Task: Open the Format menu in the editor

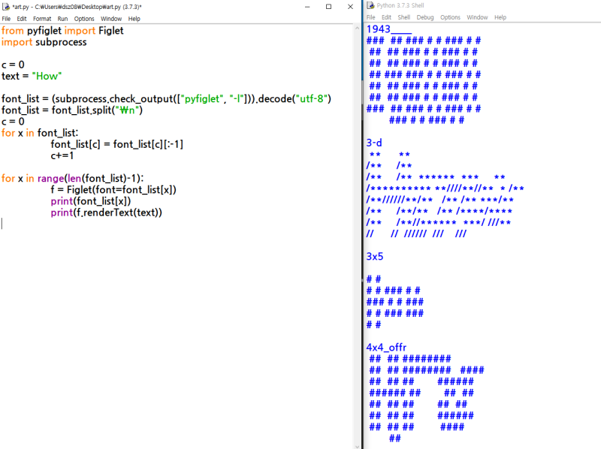Action: pos(44,19)
